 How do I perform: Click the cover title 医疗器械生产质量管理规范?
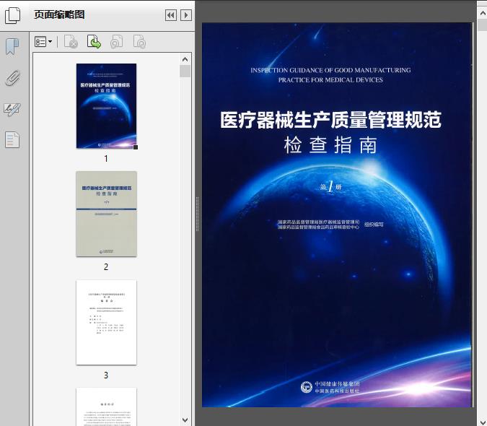click(x=330, y=120)
